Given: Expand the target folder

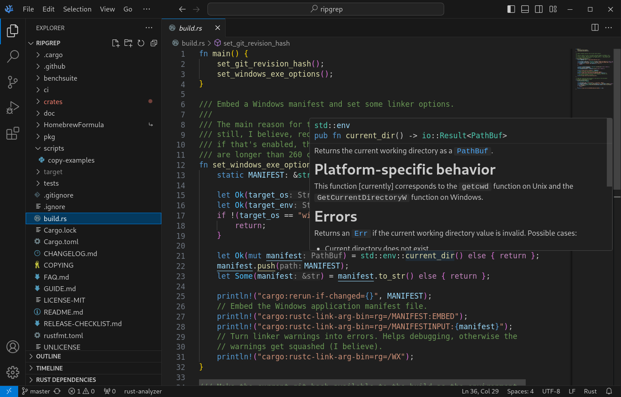Looking at the screenshot, I should click(x=94, y=172).
